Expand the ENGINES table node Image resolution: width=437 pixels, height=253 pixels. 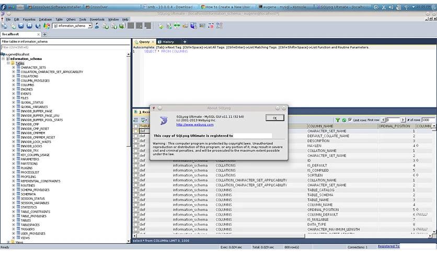14,89
